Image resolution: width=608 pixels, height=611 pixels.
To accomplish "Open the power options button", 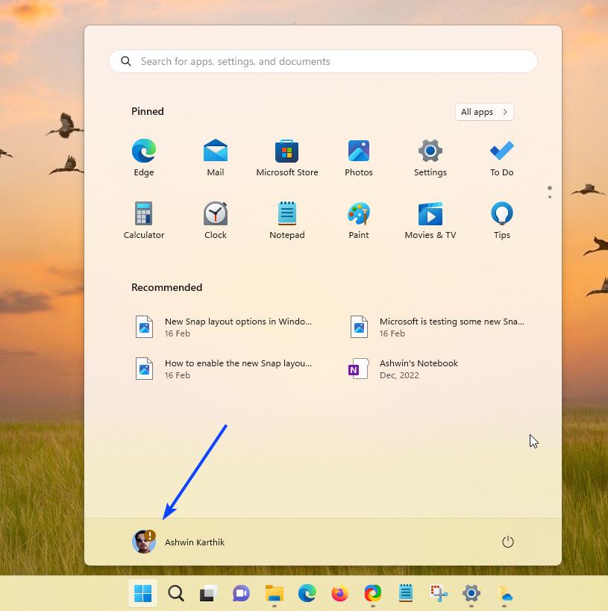I will click(508, 542).
